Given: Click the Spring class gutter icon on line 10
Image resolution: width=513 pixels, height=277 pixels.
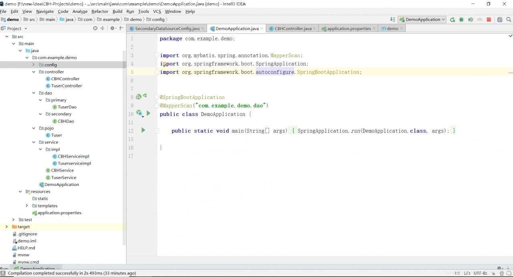Looking at the screenshot, I should 139,114.
